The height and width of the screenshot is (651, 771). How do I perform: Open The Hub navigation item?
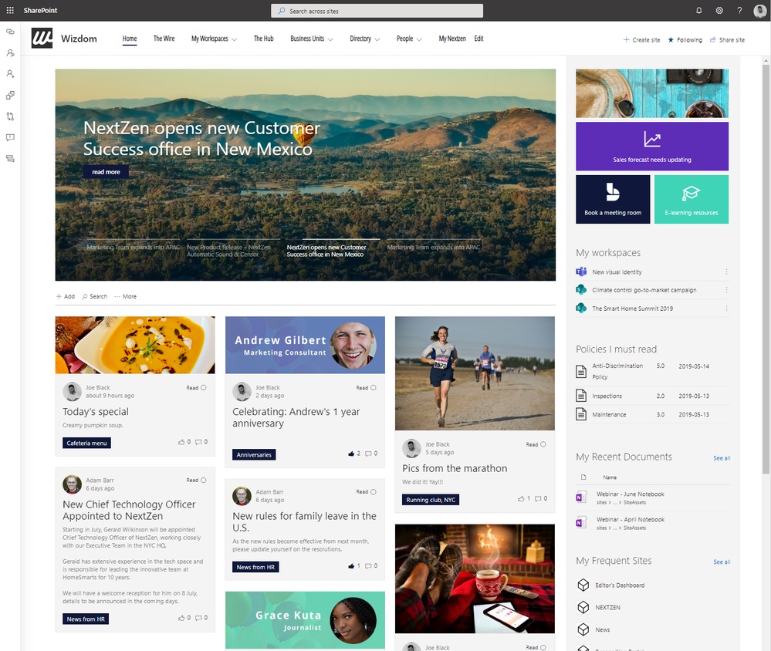coord(263,39)
